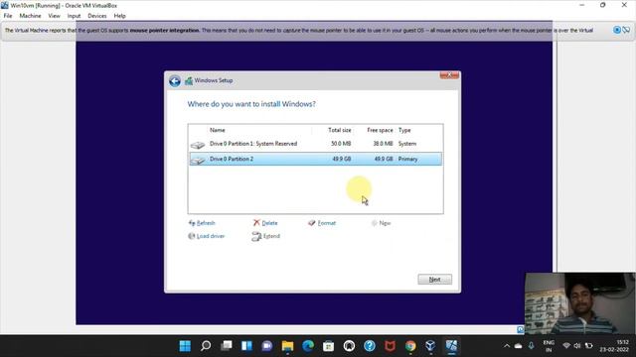
Task: Launch Microsoft Edge from taskbar
Action: pyautogui.click(x=308, y=346)
